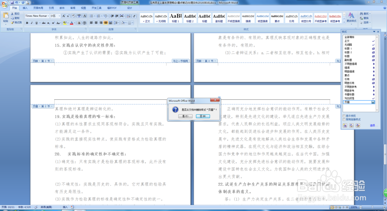The height and width of the screenshot is (211, 387).
Task: Switch to the 审阅 tab
Action: pos(73,8)
